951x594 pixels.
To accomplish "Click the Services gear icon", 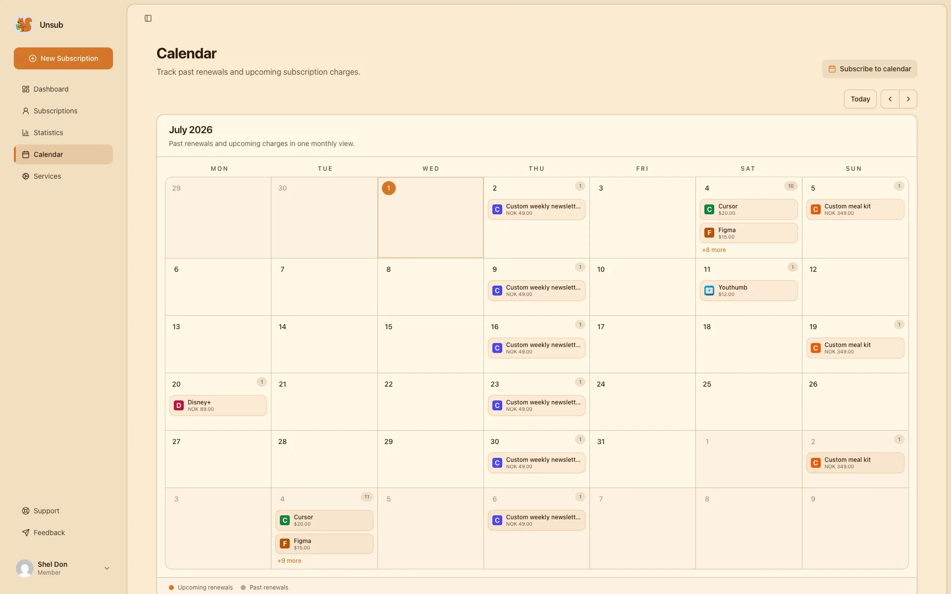I will tap(26, 176).
